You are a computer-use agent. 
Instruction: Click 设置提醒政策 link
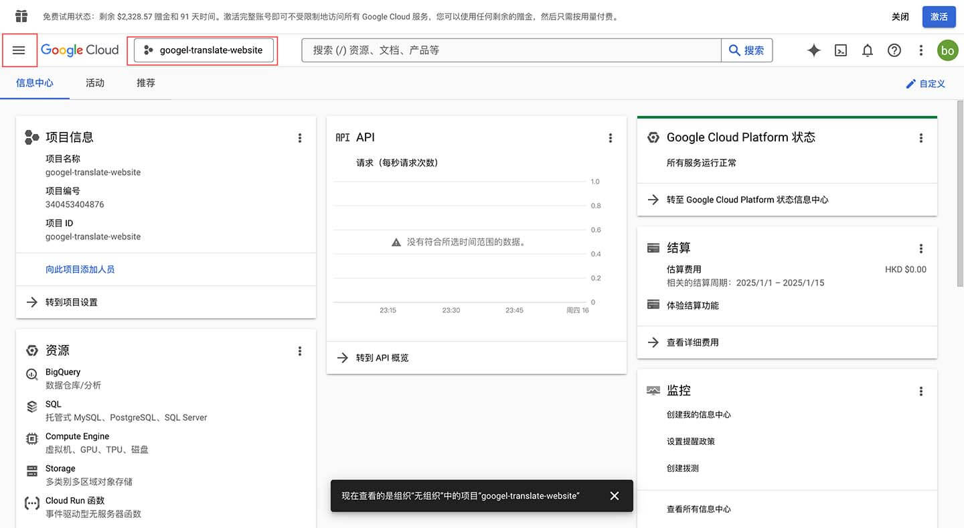[691, 442]
